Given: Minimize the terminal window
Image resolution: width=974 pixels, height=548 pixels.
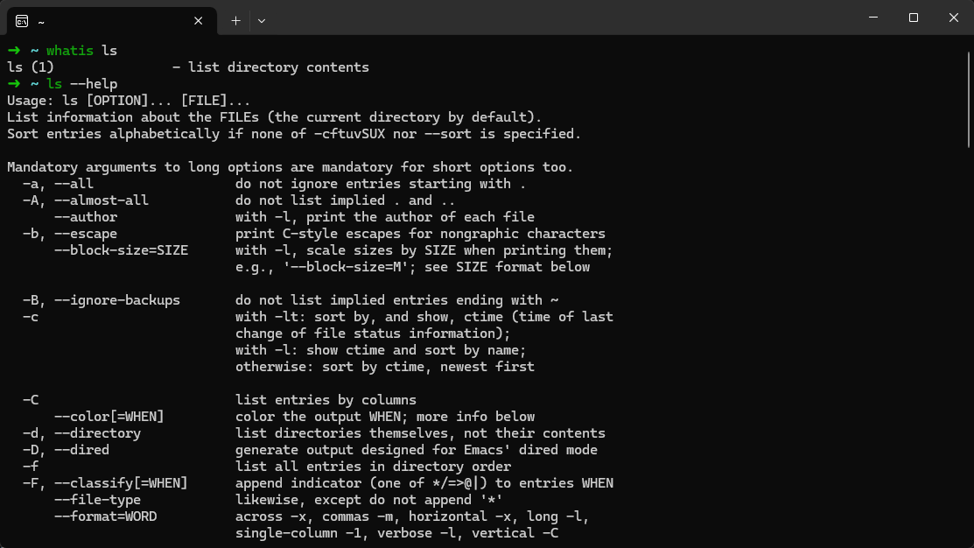Looking at the screenshot, I should point(872,18).
